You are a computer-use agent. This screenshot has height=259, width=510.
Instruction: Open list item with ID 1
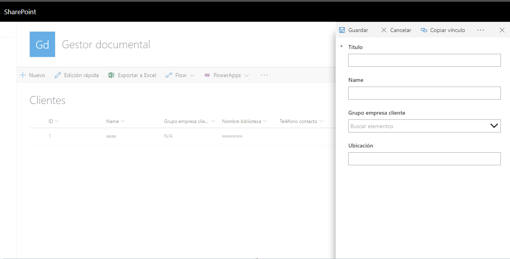(50, 136)
